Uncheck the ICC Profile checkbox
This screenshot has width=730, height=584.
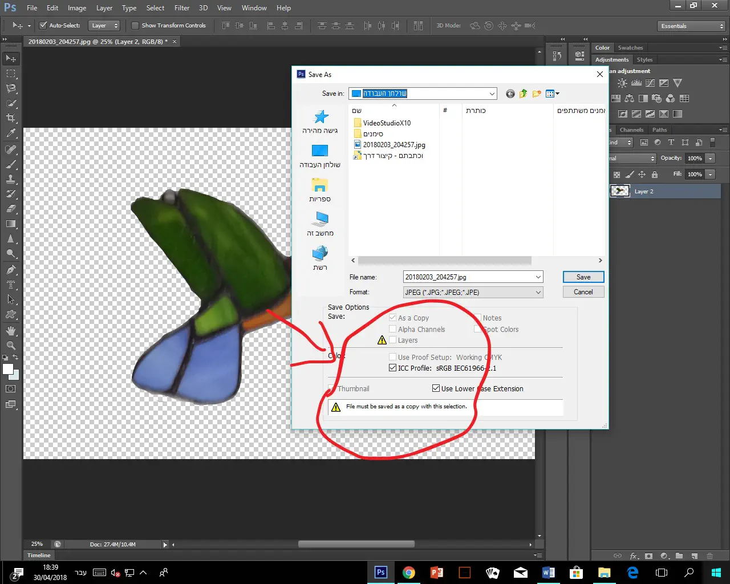point(392,368)
